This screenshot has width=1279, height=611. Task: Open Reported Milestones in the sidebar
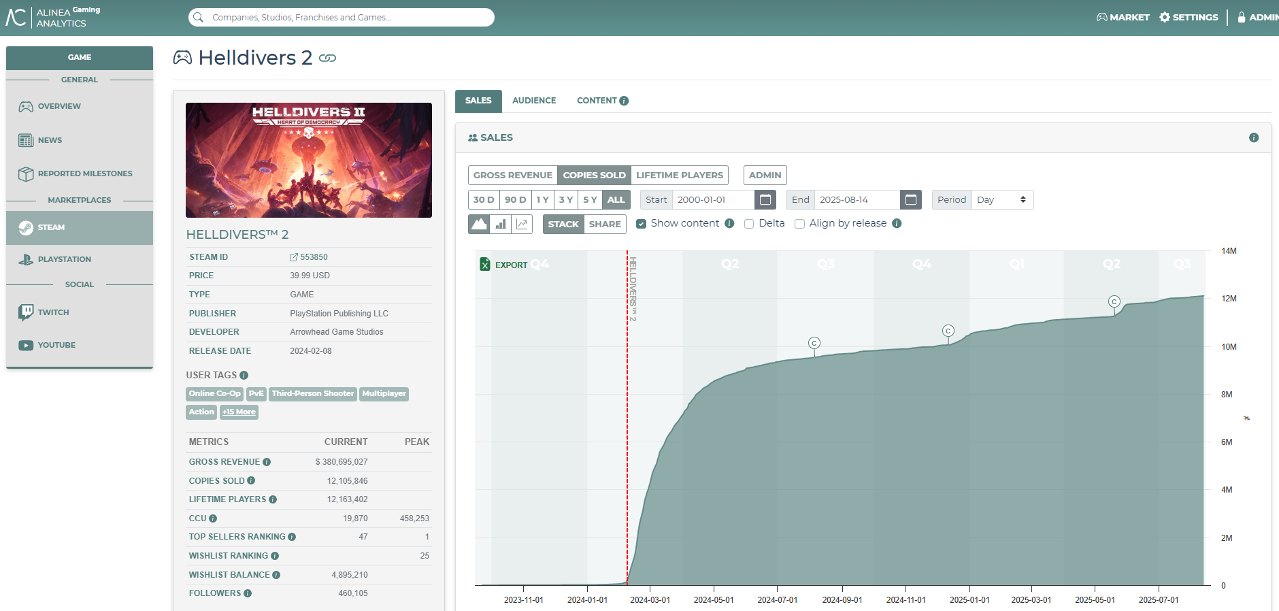tap(79, 174)
